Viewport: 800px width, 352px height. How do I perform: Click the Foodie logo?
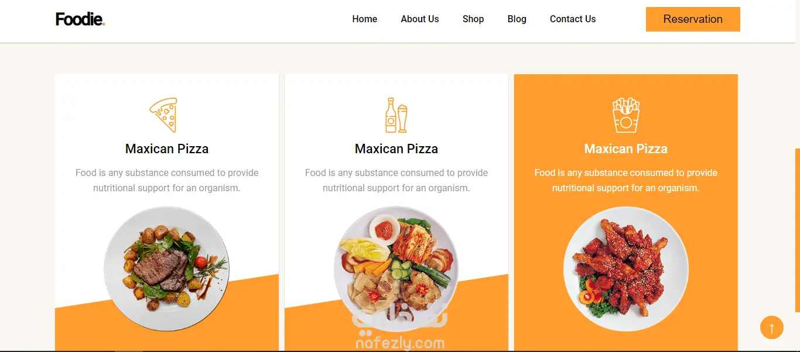click(80, 19)
